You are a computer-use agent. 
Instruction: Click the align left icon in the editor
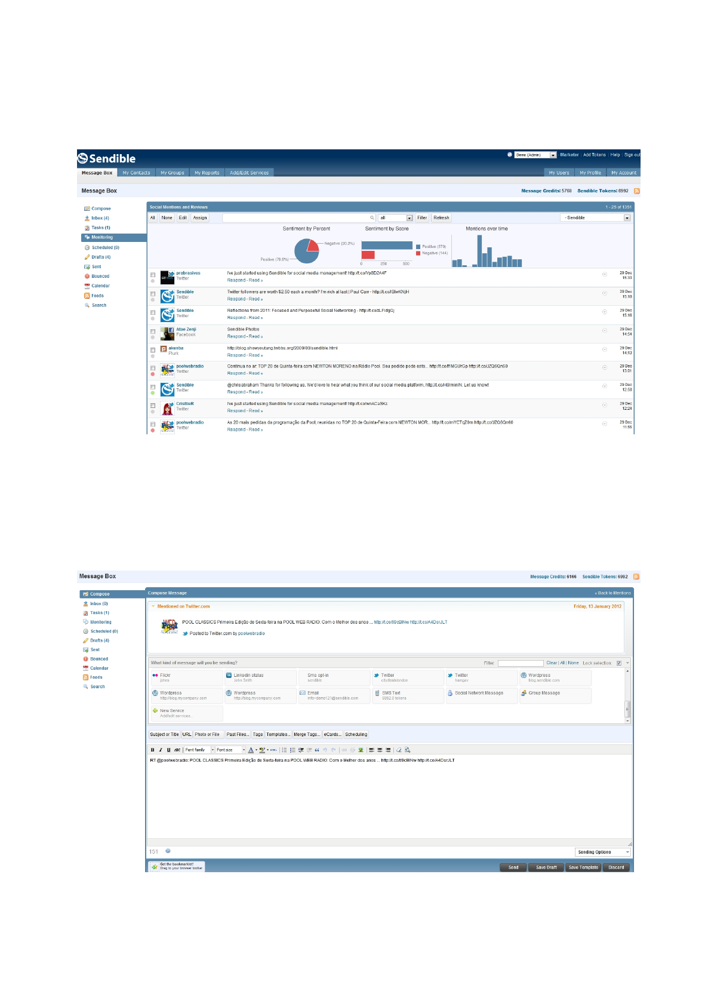tap(371, 750)
